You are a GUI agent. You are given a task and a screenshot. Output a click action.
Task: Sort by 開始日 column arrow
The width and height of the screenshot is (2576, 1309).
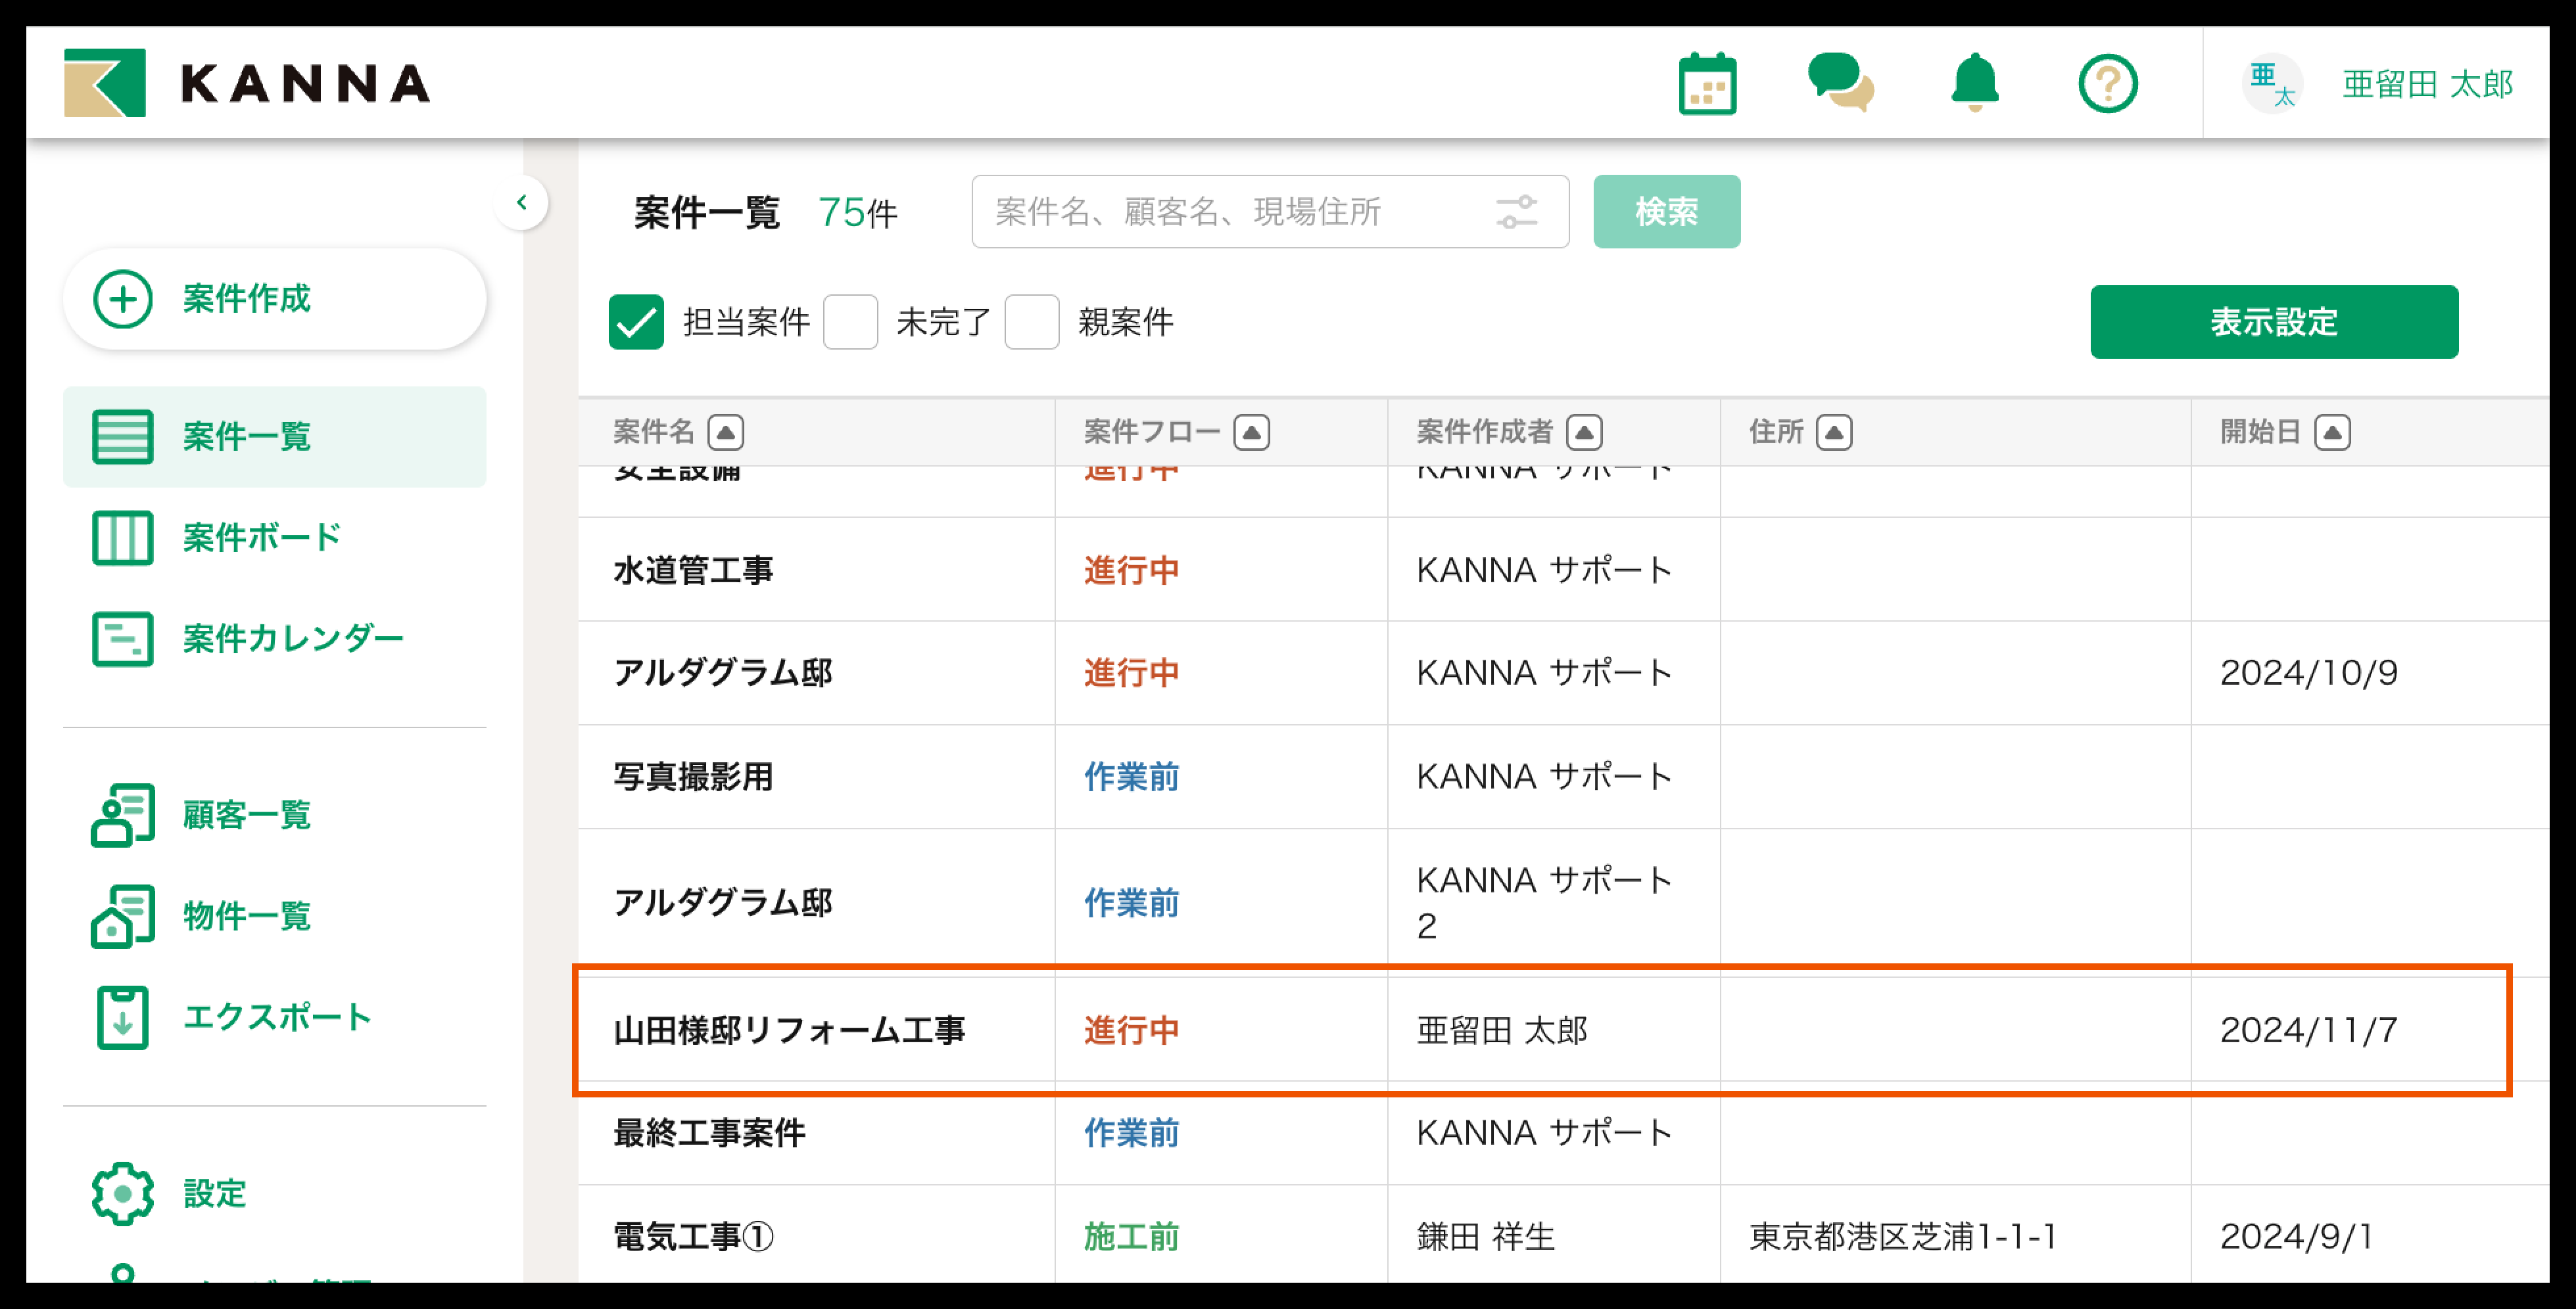tap(2332, 432)
